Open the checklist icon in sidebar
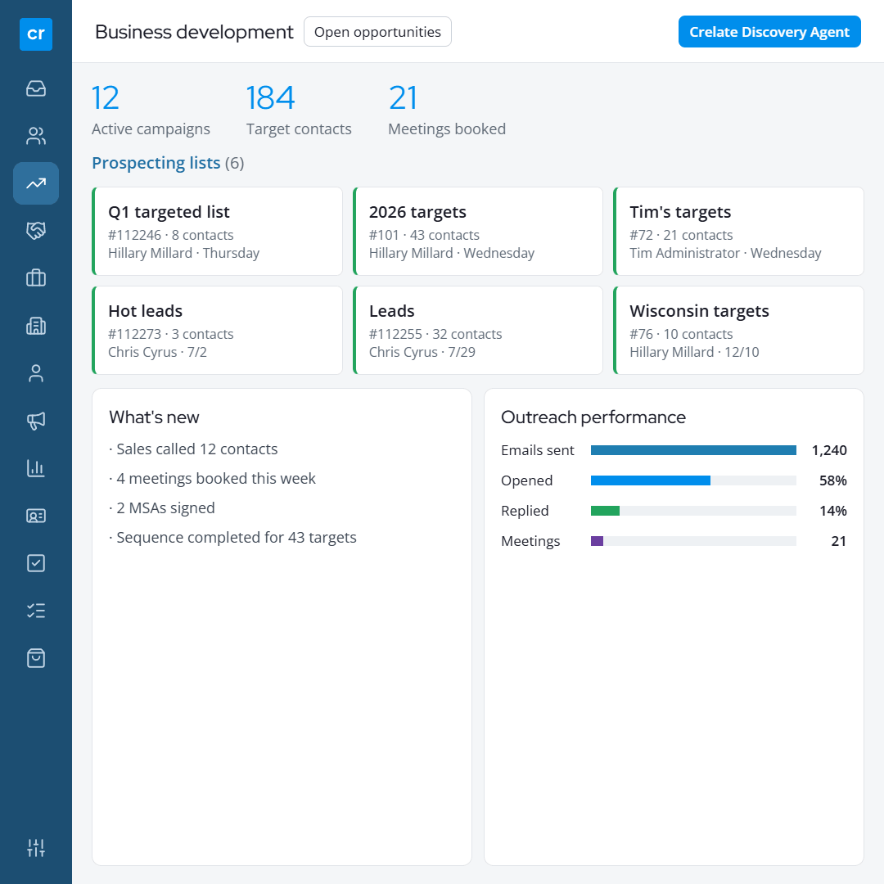 point(36,611)
